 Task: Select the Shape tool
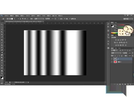[2, 68]
